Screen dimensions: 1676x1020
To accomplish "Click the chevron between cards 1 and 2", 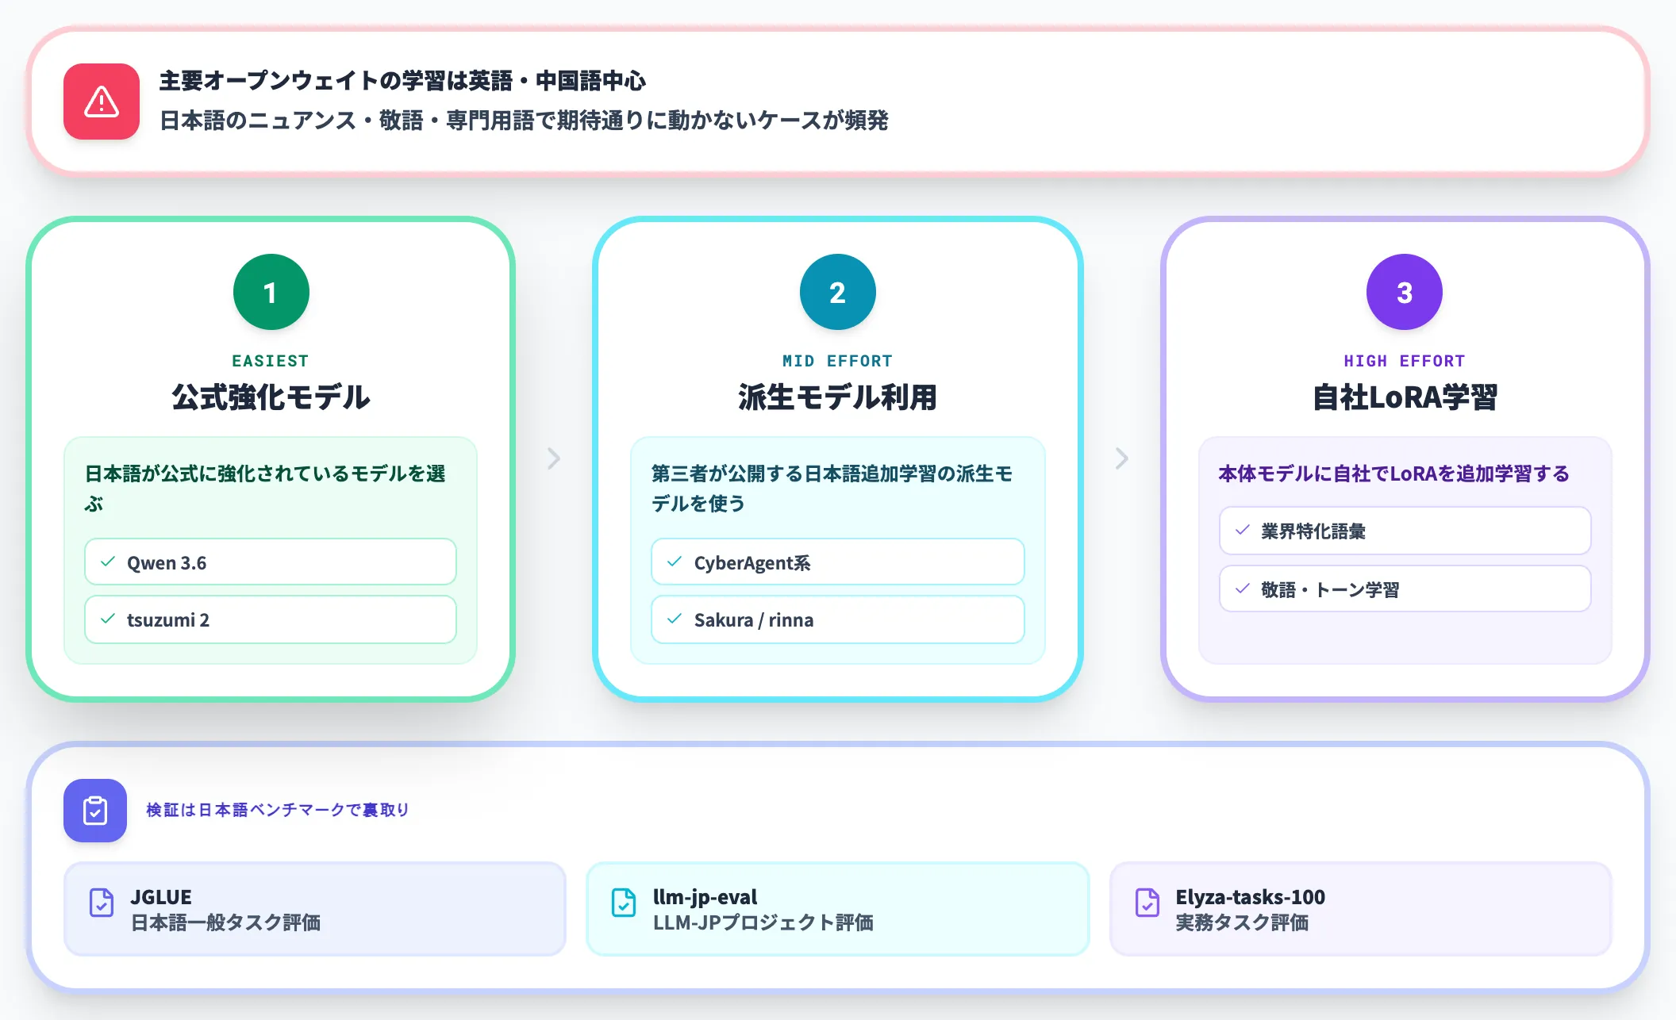I will click(x=554, y=458).
